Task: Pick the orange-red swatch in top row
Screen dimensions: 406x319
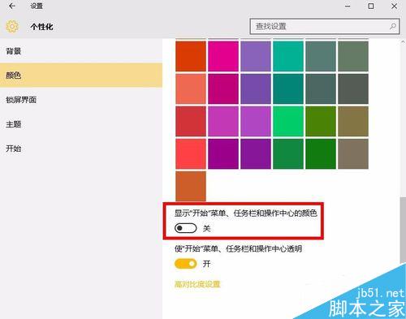Action: coord(191,56)
